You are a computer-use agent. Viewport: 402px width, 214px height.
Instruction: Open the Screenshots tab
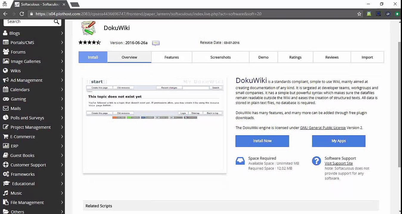221,57
